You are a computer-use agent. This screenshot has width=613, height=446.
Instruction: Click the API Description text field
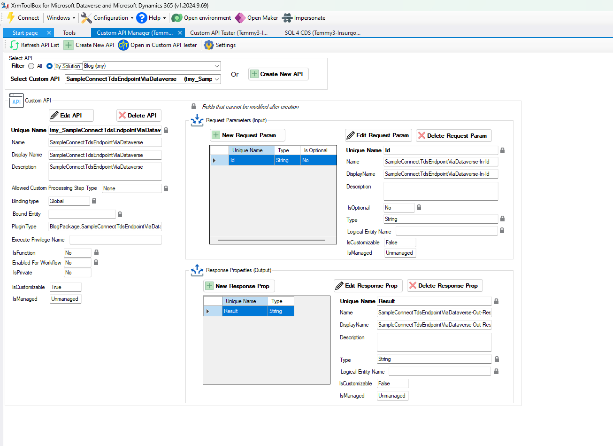pyautogui.click(x=105, y=172)
